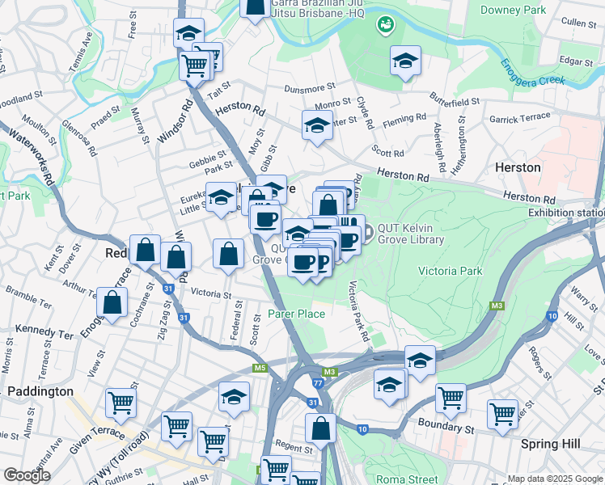Click the Google logo

pos(27,475)
